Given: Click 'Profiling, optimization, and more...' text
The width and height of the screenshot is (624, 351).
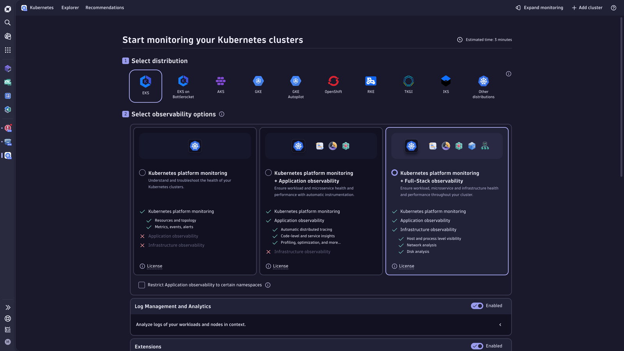Looking at the screenshot, I should click(x=311, y=243).
